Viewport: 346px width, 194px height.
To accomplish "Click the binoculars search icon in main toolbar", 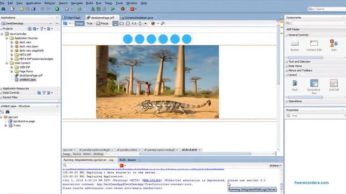I will (x=3, y=9).
